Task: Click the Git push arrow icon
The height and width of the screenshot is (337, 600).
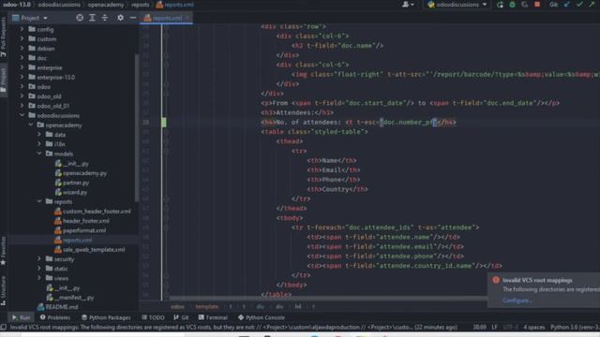Action: 592,5
